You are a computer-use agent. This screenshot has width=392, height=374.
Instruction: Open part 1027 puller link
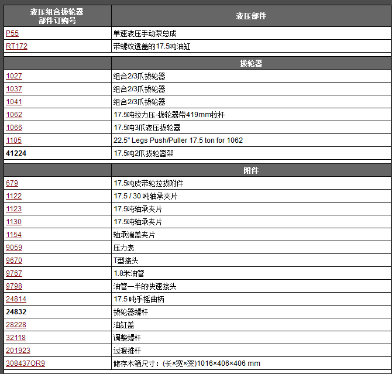[x=14, y=76]
